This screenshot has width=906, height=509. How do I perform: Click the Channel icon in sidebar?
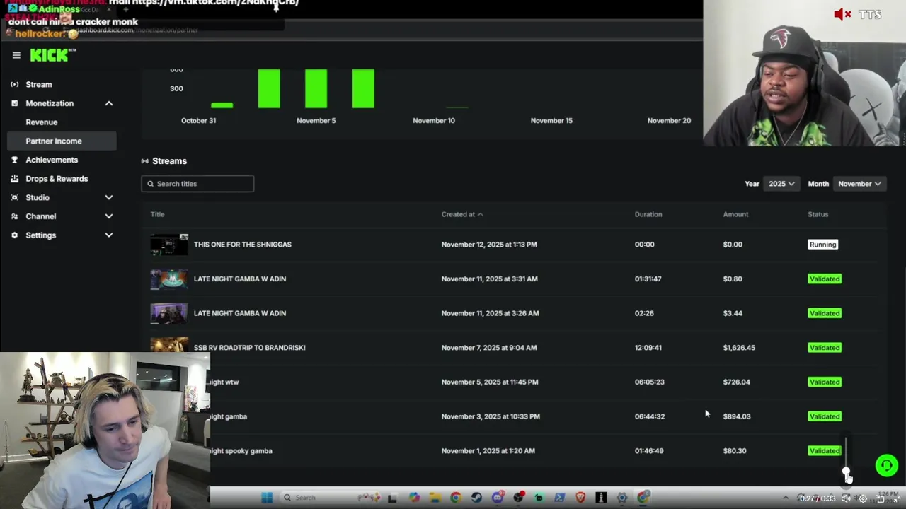click(x=15, y=216)
